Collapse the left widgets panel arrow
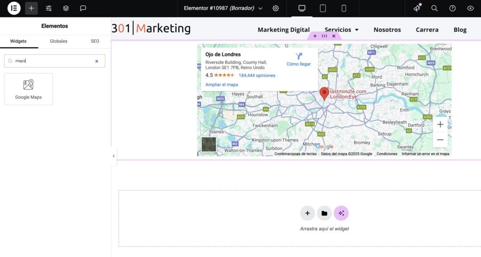This screenshot has height=257, width=481. (114, 156)
